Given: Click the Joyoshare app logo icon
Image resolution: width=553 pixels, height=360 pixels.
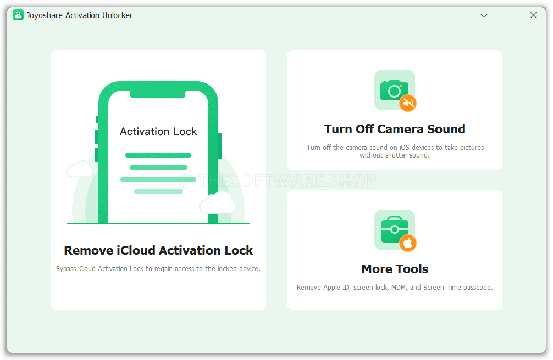Looking at the screenshot, I should coord(18,15).
